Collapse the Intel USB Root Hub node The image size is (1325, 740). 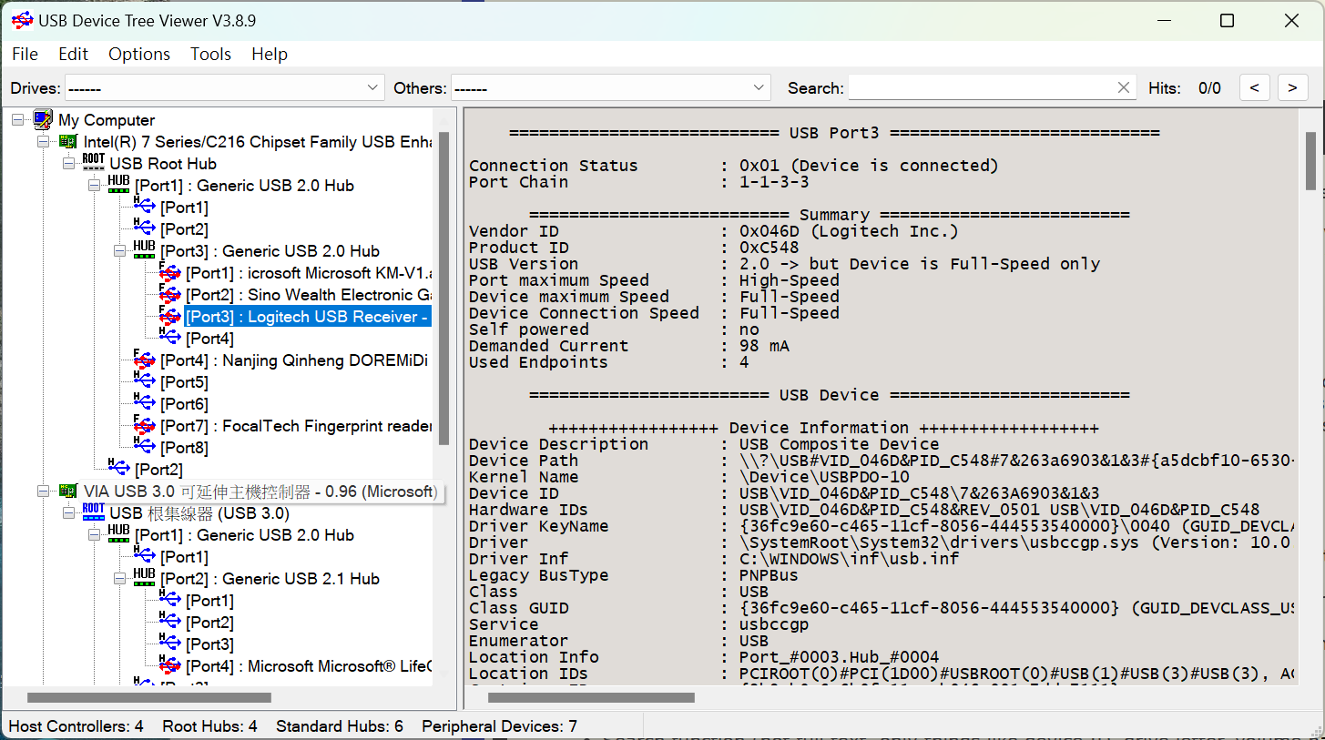tap(69, 164)
